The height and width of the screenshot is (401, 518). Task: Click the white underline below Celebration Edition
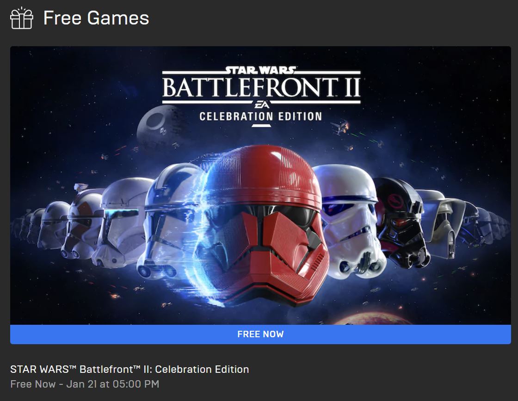(x=261, y=126)
